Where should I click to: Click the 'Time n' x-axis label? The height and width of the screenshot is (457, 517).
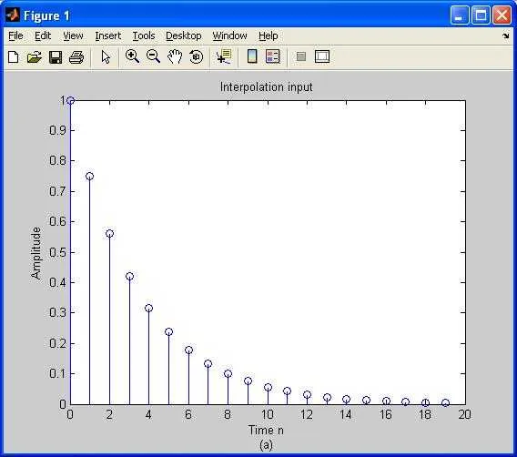click(266, 430)
